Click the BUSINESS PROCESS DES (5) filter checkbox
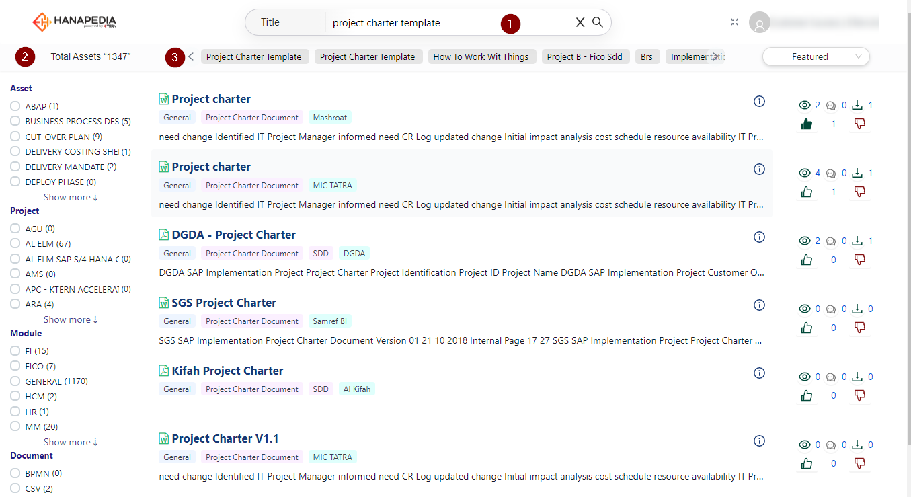 (15, 122)
